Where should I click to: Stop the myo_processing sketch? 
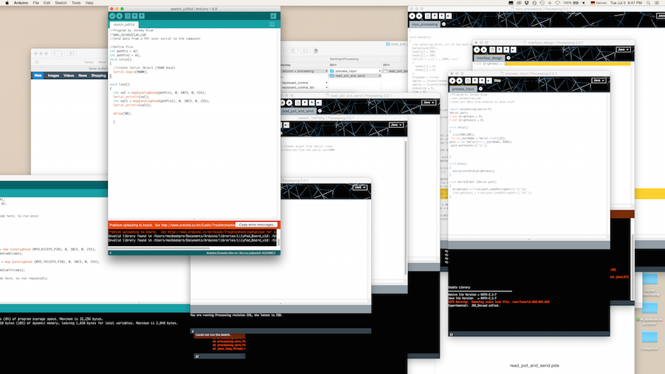click(420, 16)
